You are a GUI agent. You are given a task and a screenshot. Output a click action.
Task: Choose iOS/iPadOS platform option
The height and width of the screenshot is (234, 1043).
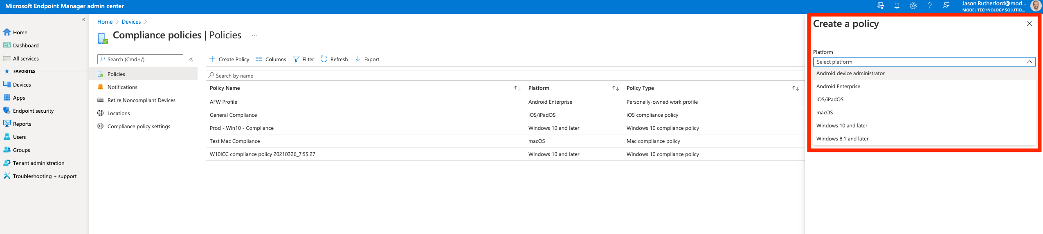tap(924, 99)
